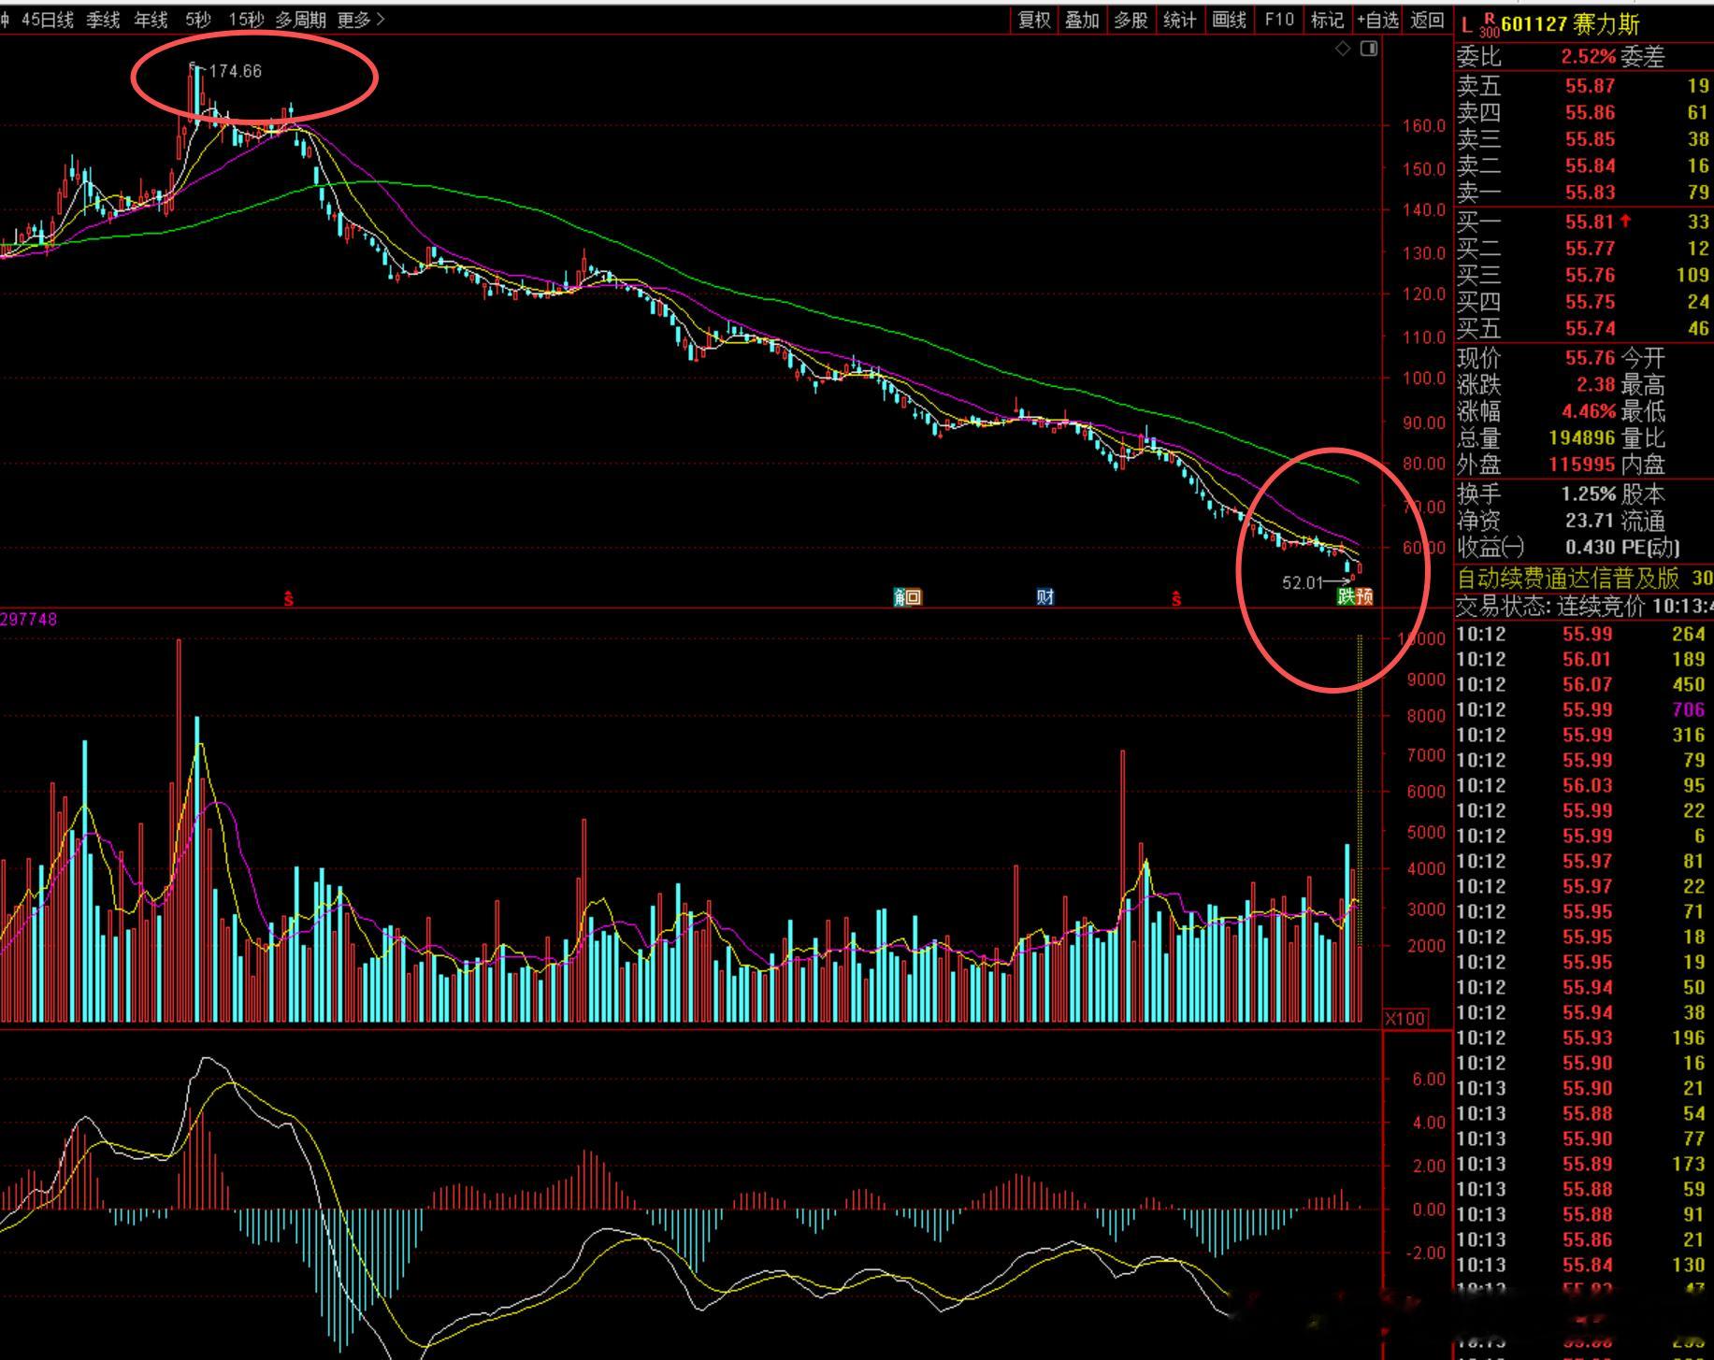Open the 多周期 multi-period view
Image resolution: width=1714 pixels, height=1360 pixels.
(301, 20)
